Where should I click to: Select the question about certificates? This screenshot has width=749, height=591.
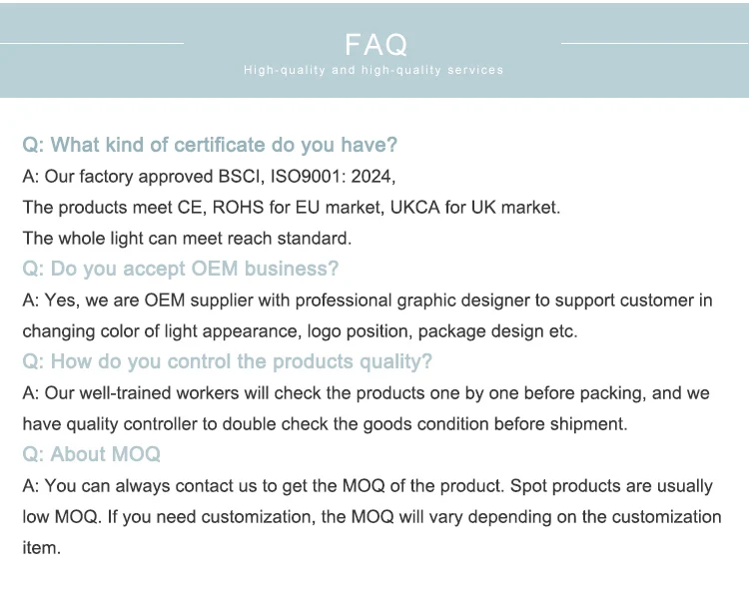210,145
